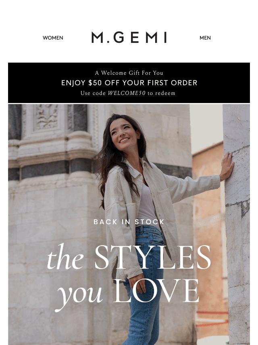The image size is (258, 345).
Task: Click the italic word 'the' in headline
Action: pos(65,257)
